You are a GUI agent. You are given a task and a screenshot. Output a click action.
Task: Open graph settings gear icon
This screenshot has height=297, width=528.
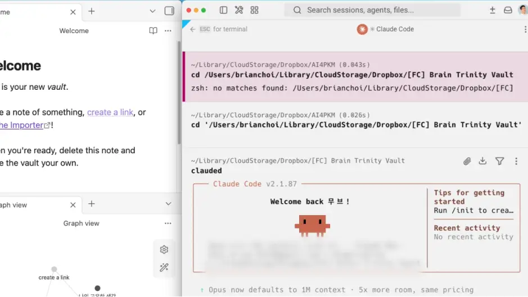pos(164,250)
